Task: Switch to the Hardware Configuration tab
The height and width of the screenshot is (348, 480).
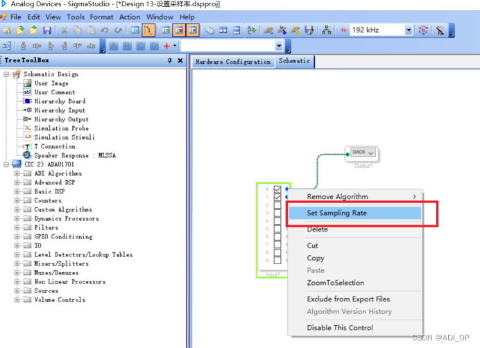Action: [x=233, y=62]
